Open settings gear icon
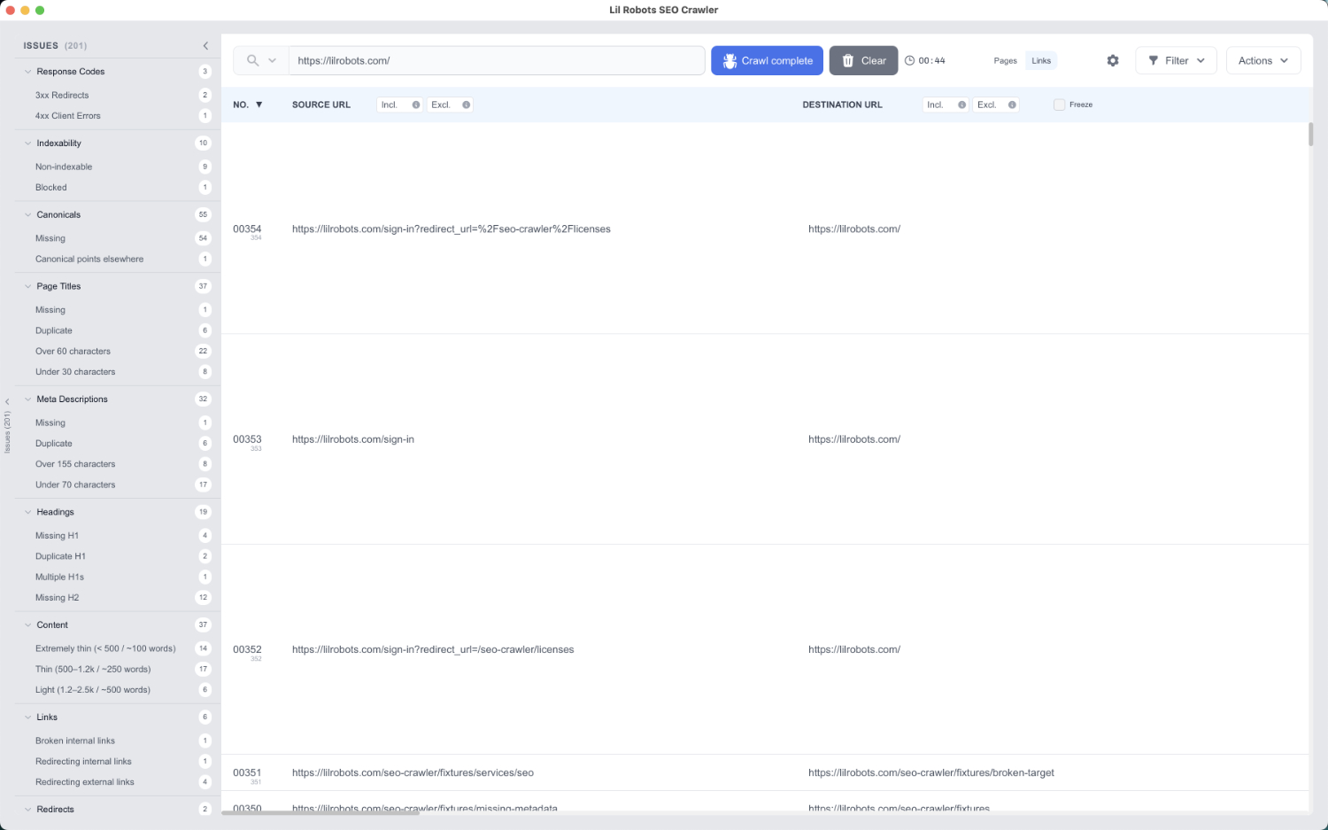1328x830 pixels. pos(1113,60)
